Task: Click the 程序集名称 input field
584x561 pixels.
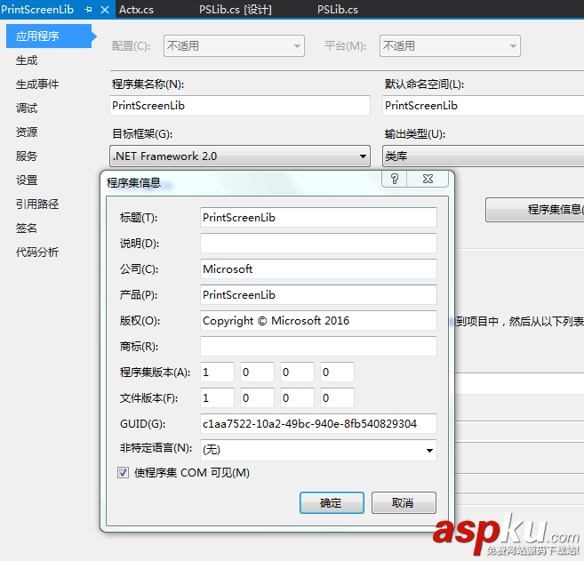Action: (240, 106)
